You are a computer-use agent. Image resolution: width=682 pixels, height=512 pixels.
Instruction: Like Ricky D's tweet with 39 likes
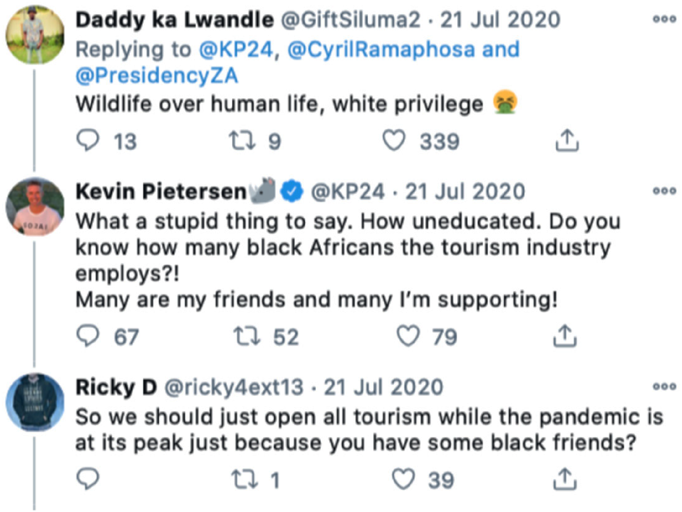pos(404,479)
